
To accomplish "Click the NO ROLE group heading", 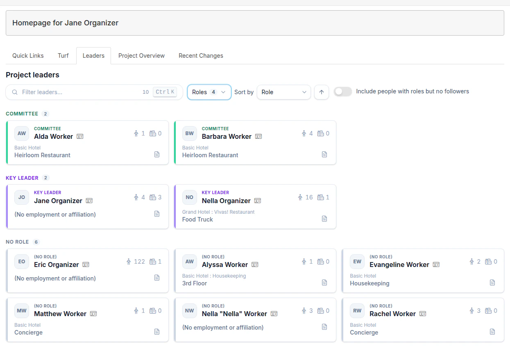I will (17, 242).
